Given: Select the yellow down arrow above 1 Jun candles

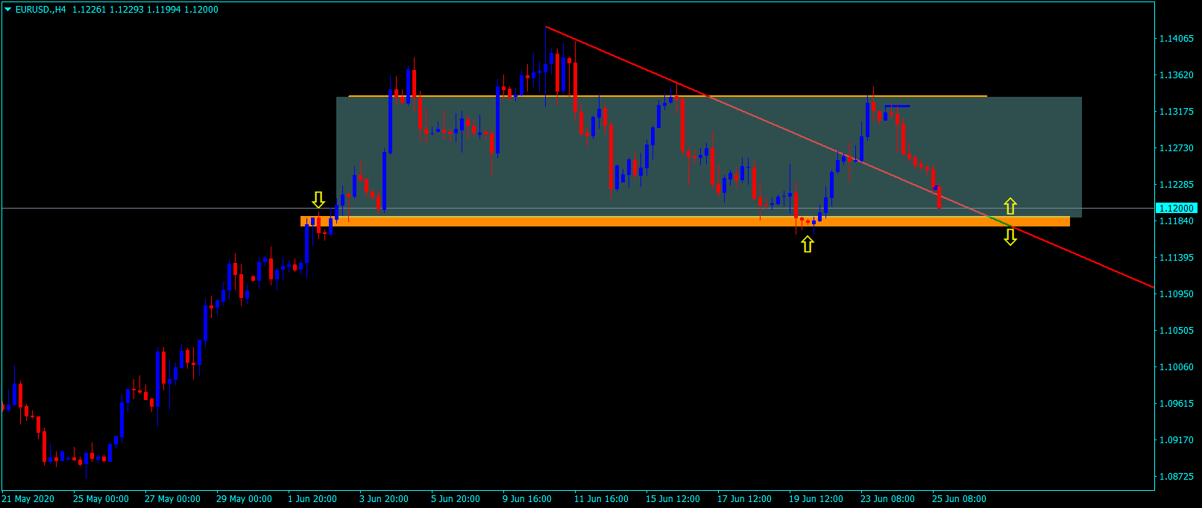Looking at the screenshot, I should (318, 200).
